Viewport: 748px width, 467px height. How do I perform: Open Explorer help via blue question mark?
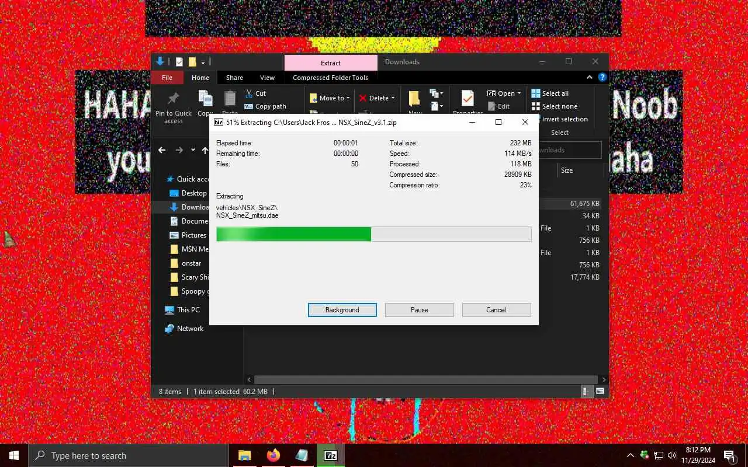602,77
